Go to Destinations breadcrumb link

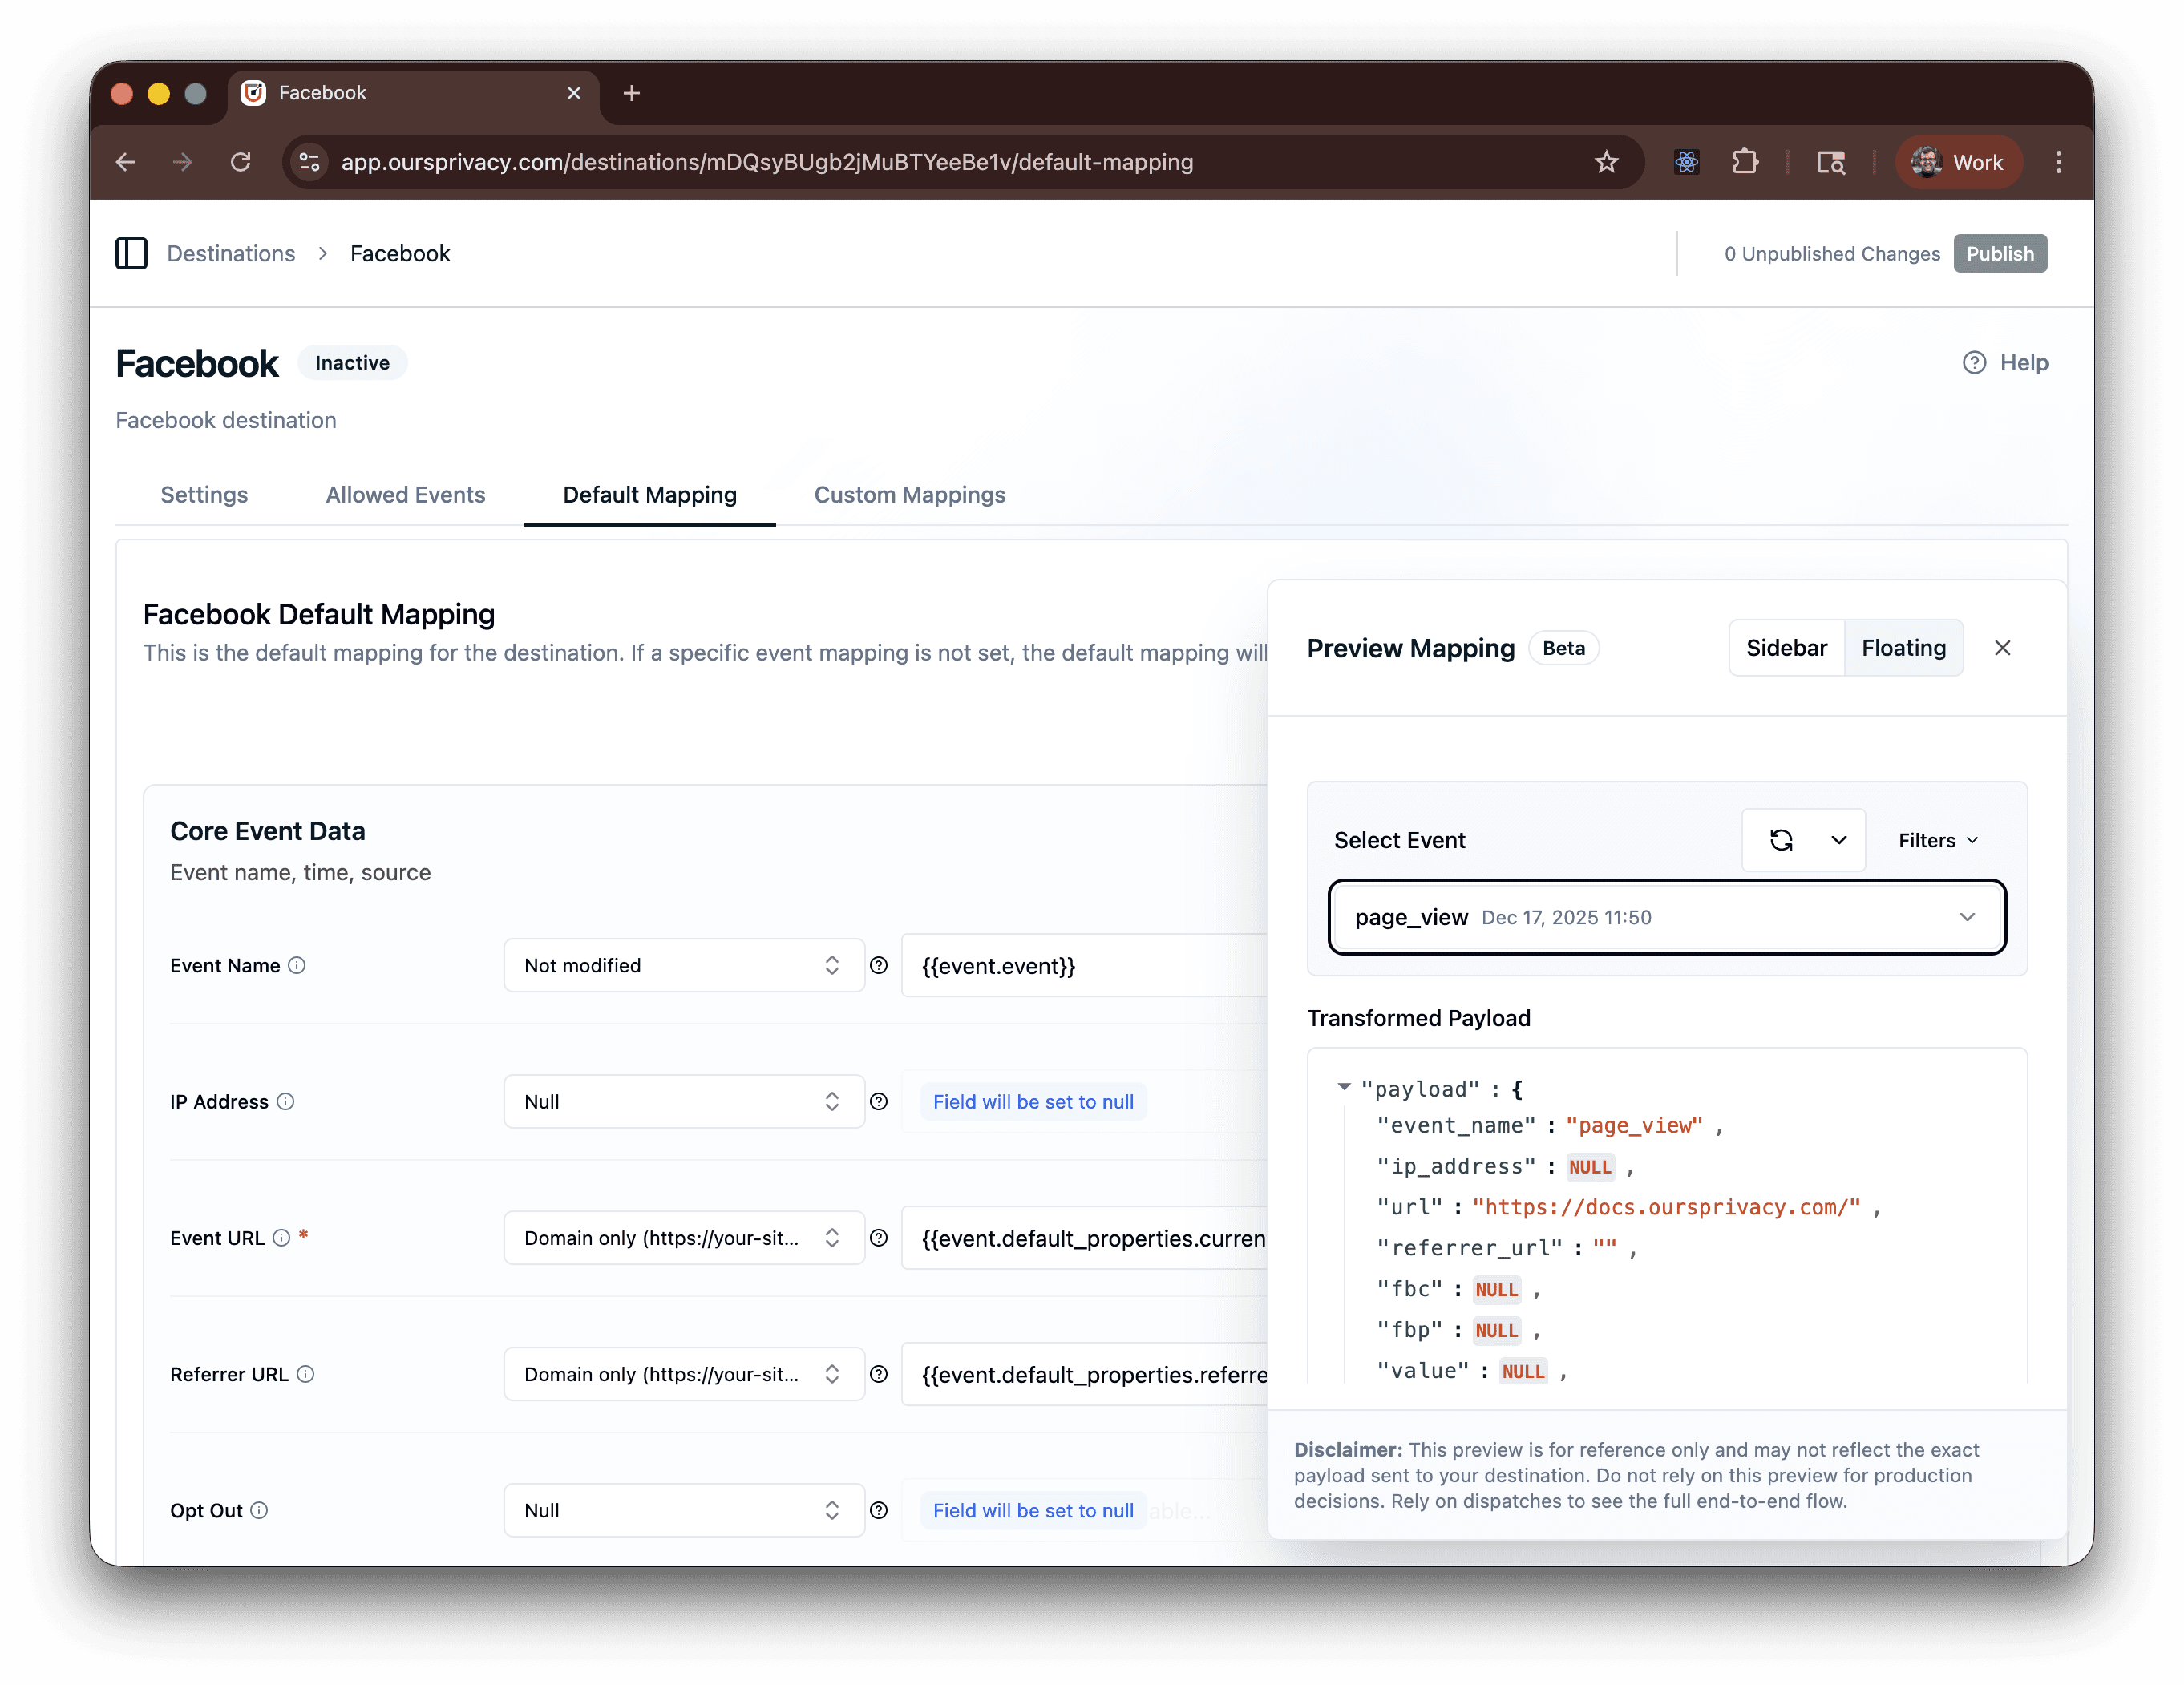coord(231,253)
